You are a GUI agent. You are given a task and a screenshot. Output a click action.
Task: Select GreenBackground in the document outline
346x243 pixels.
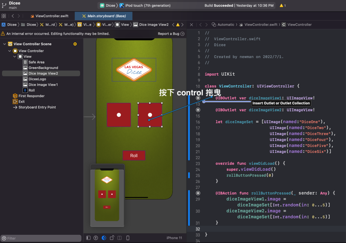tap(43, 68)
